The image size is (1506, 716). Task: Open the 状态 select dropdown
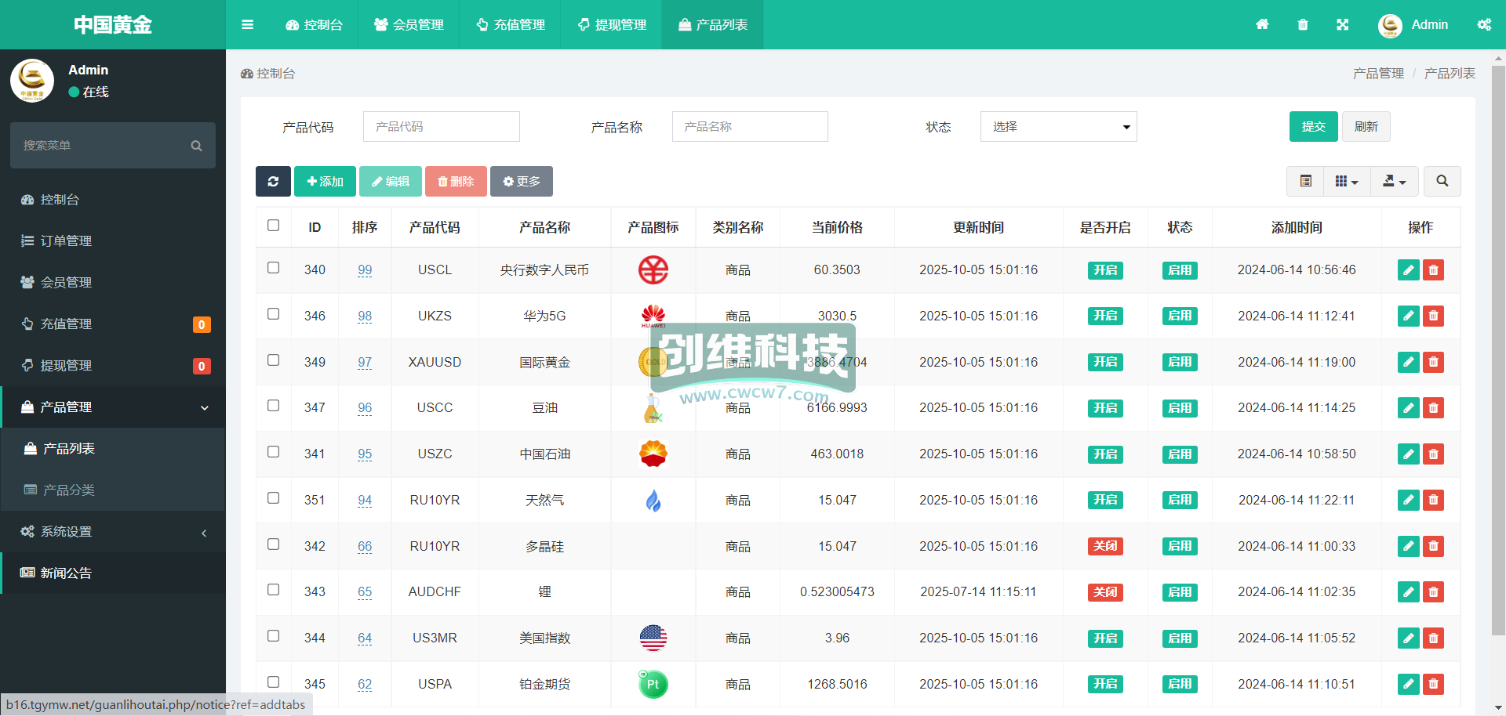tap(1058, 127)
